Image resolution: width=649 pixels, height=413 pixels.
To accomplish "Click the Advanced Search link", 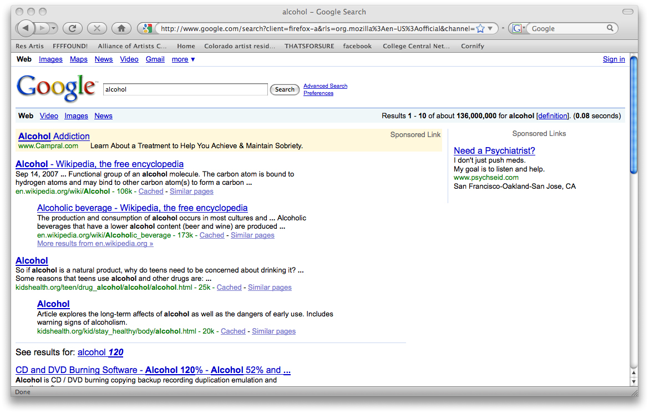I will click(325, 86).
